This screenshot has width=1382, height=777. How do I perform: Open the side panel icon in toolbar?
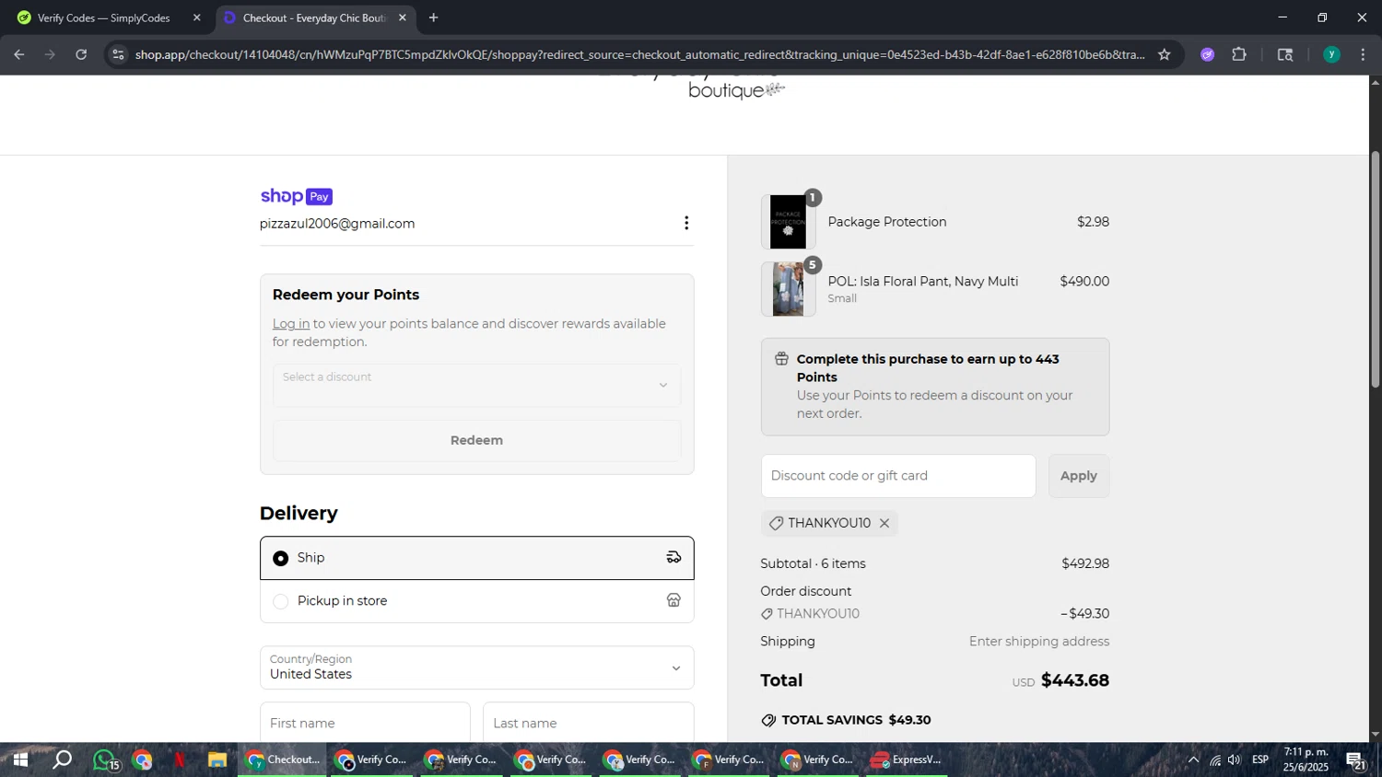point(1285,54)
